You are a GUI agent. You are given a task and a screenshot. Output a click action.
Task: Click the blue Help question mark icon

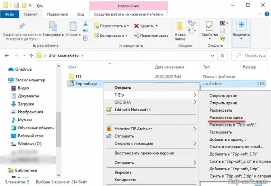pos(267,14)
